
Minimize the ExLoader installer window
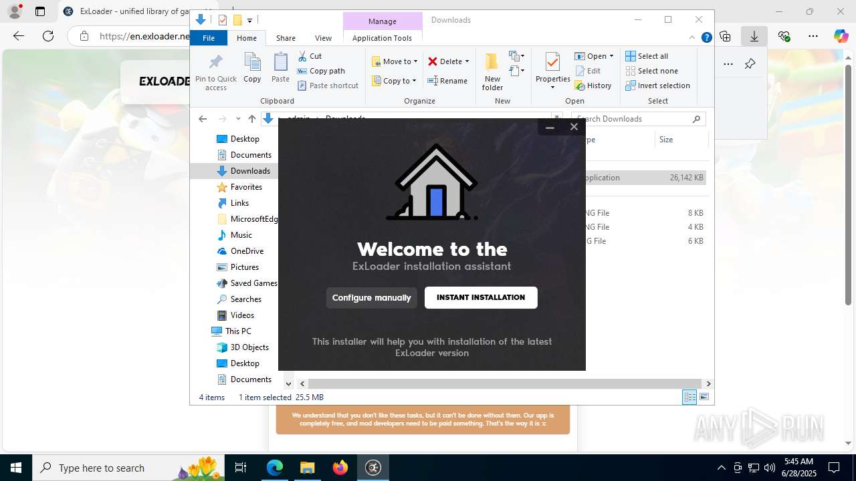pos(550,127)
